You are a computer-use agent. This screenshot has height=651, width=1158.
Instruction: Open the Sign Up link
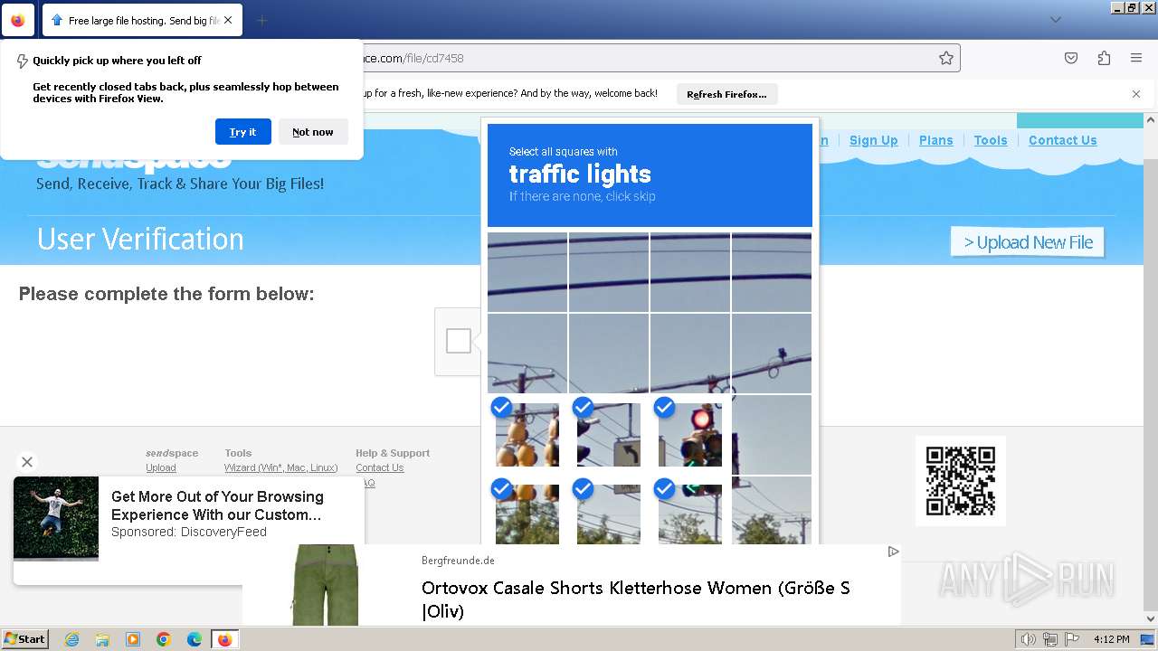click(873, 140)
